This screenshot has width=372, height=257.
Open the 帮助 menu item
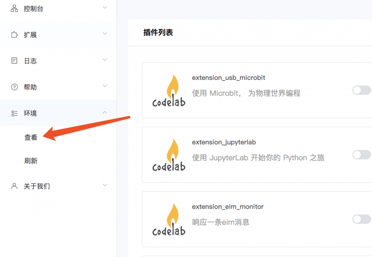tap(58, 87)
